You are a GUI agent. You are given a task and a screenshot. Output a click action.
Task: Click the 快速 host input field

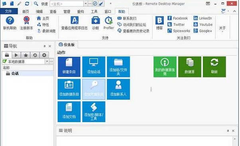tap(67, 4)
